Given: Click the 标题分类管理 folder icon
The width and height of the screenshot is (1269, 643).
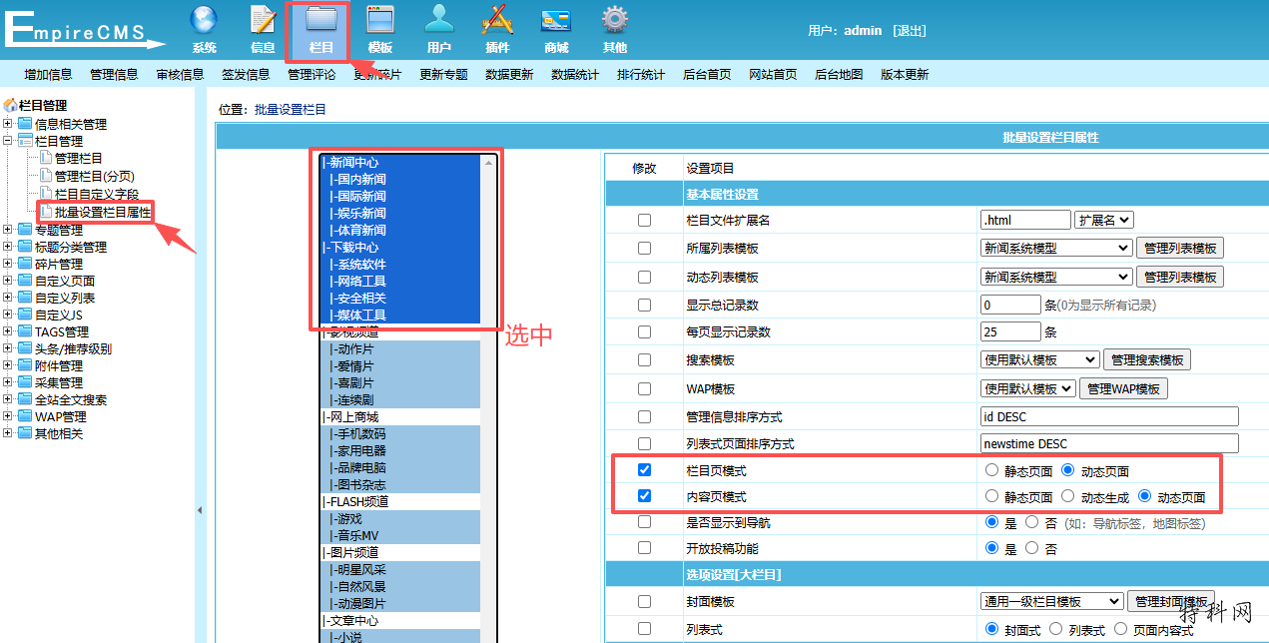Looking at the screenshot, I should click(25, 247).
